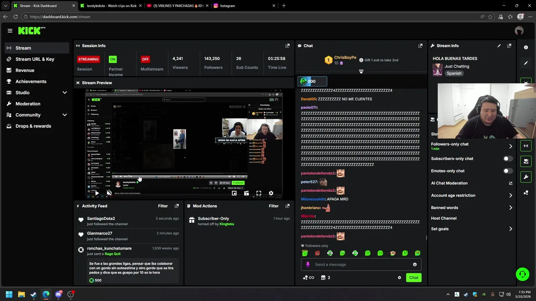Open the hamburger menu beside Kick logo

click(10, 31)
